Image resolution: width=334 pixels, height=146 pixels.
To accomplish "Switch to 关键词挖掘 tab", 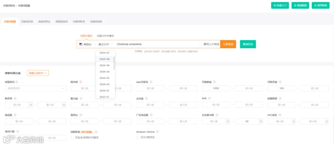I will (10, 22).
